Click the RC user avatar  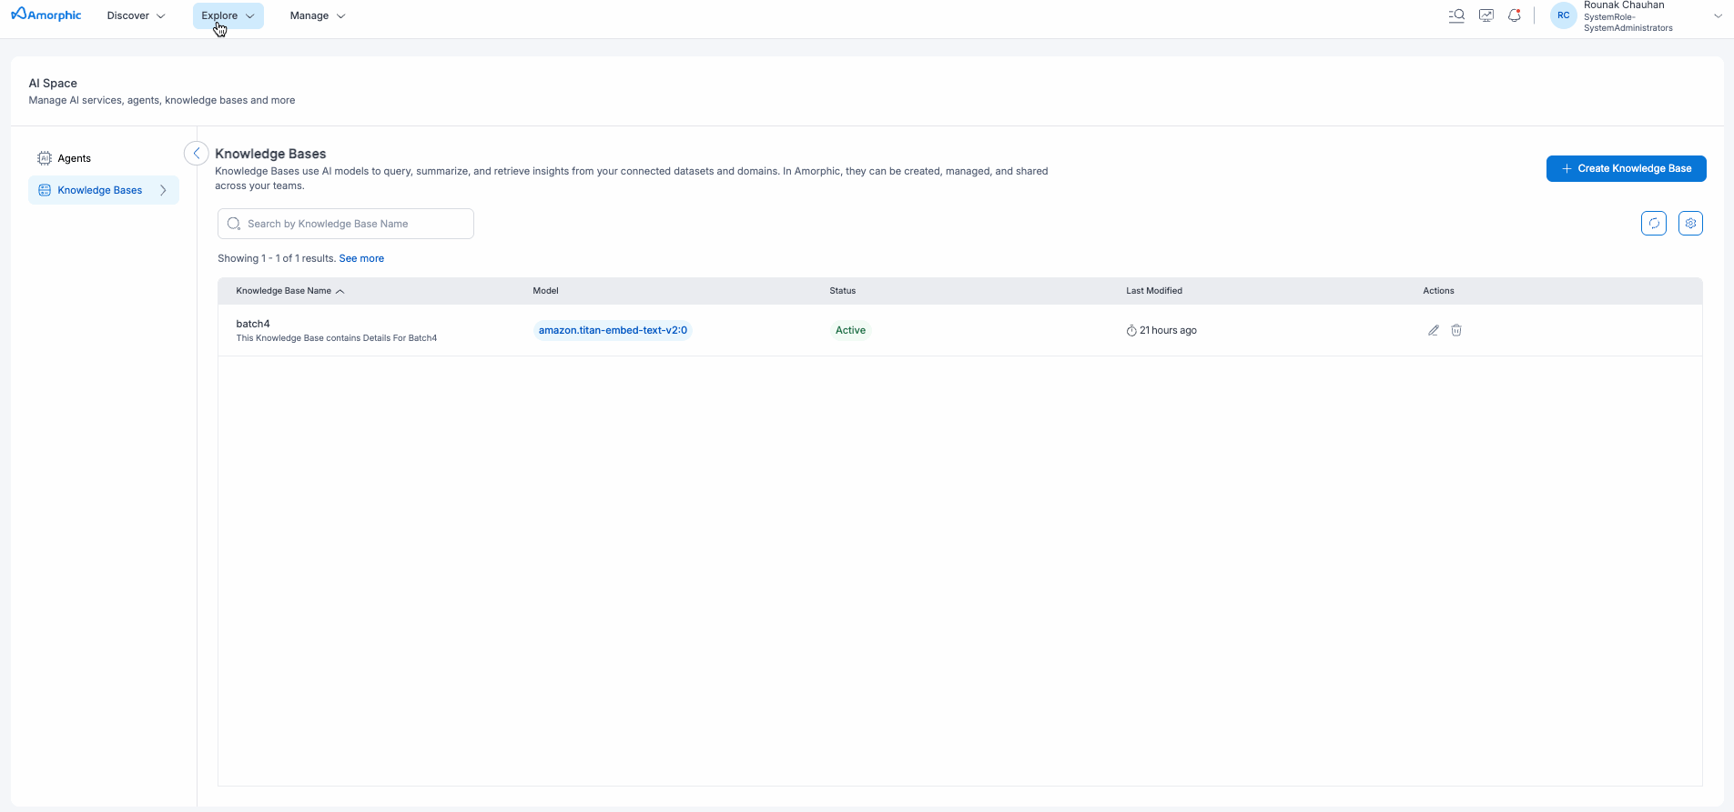[x=1563, y=15]
